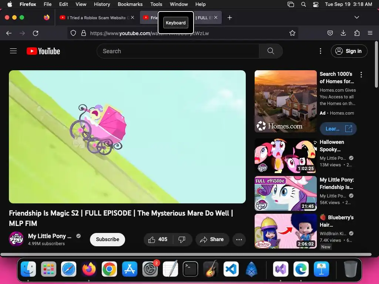Open 'Search 1000's of Homes for...' ad title
Screen dimensions: 379x284
pos(337,78)
